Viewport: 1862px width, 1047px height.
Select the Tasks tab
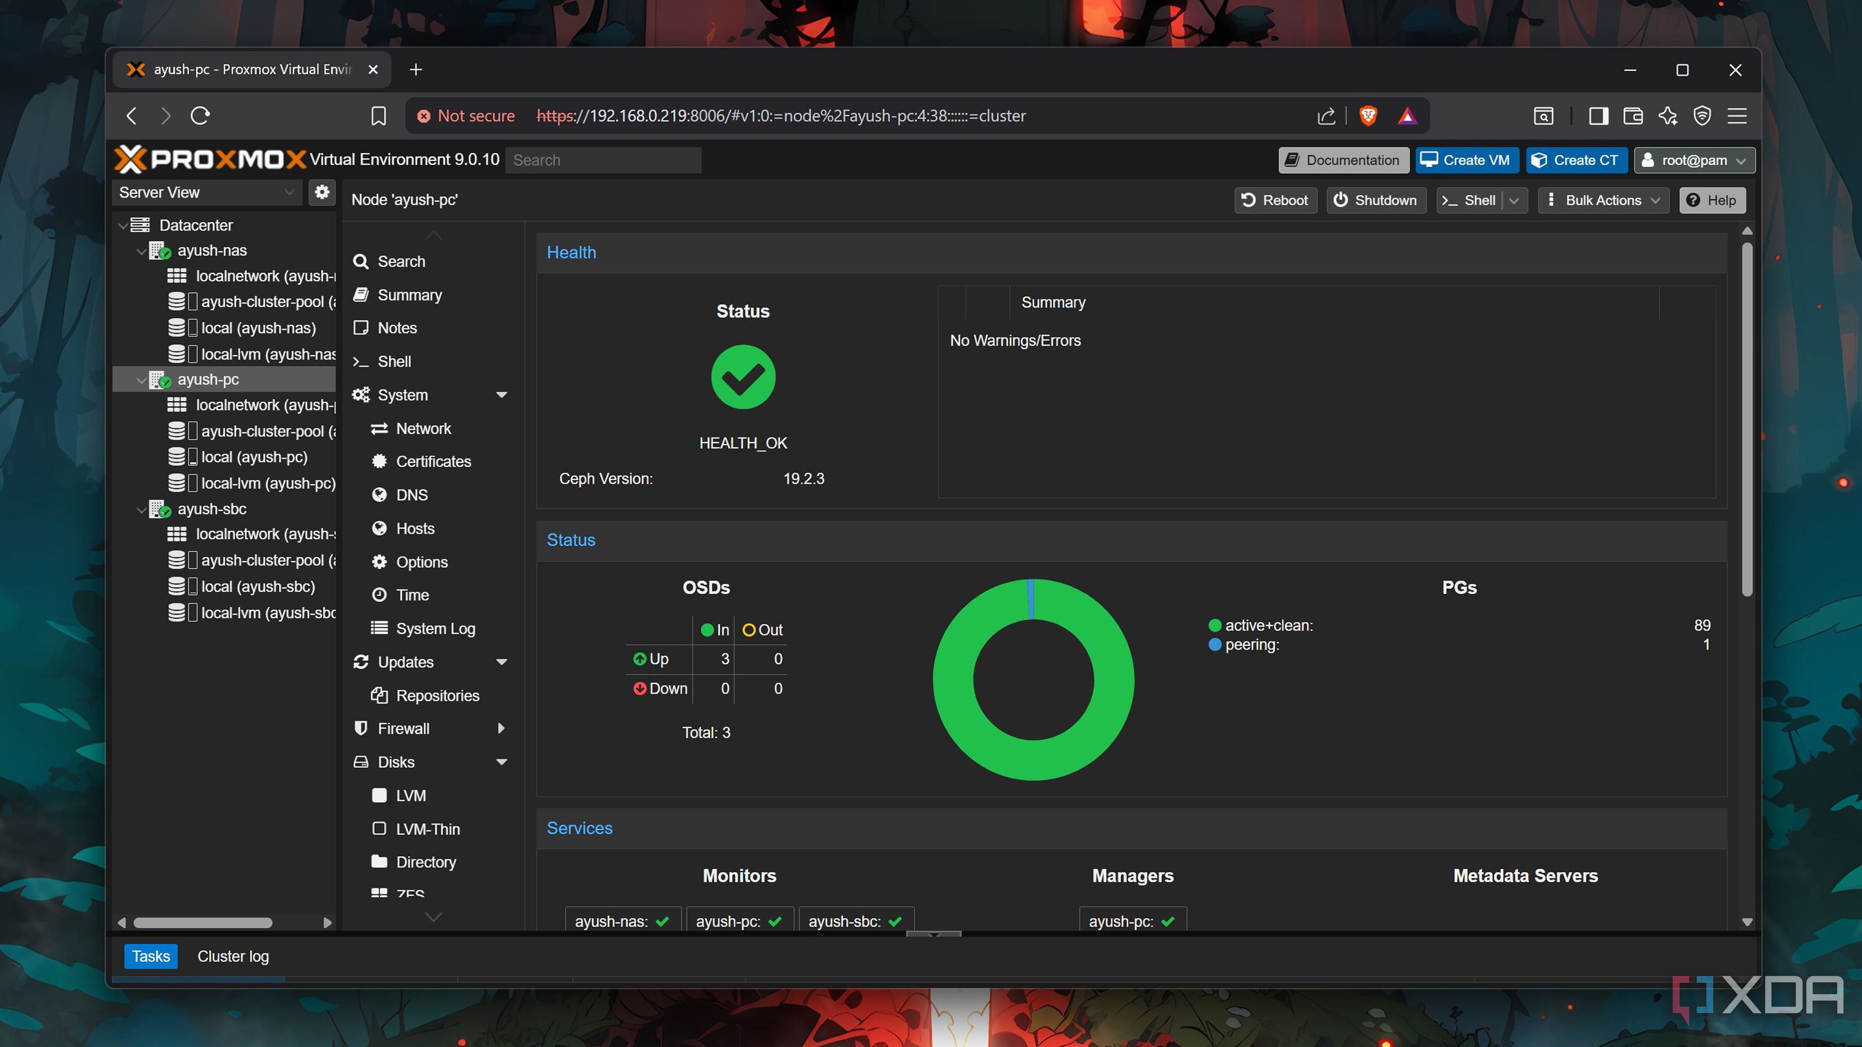pyautogui.click(x=151, y=956)
